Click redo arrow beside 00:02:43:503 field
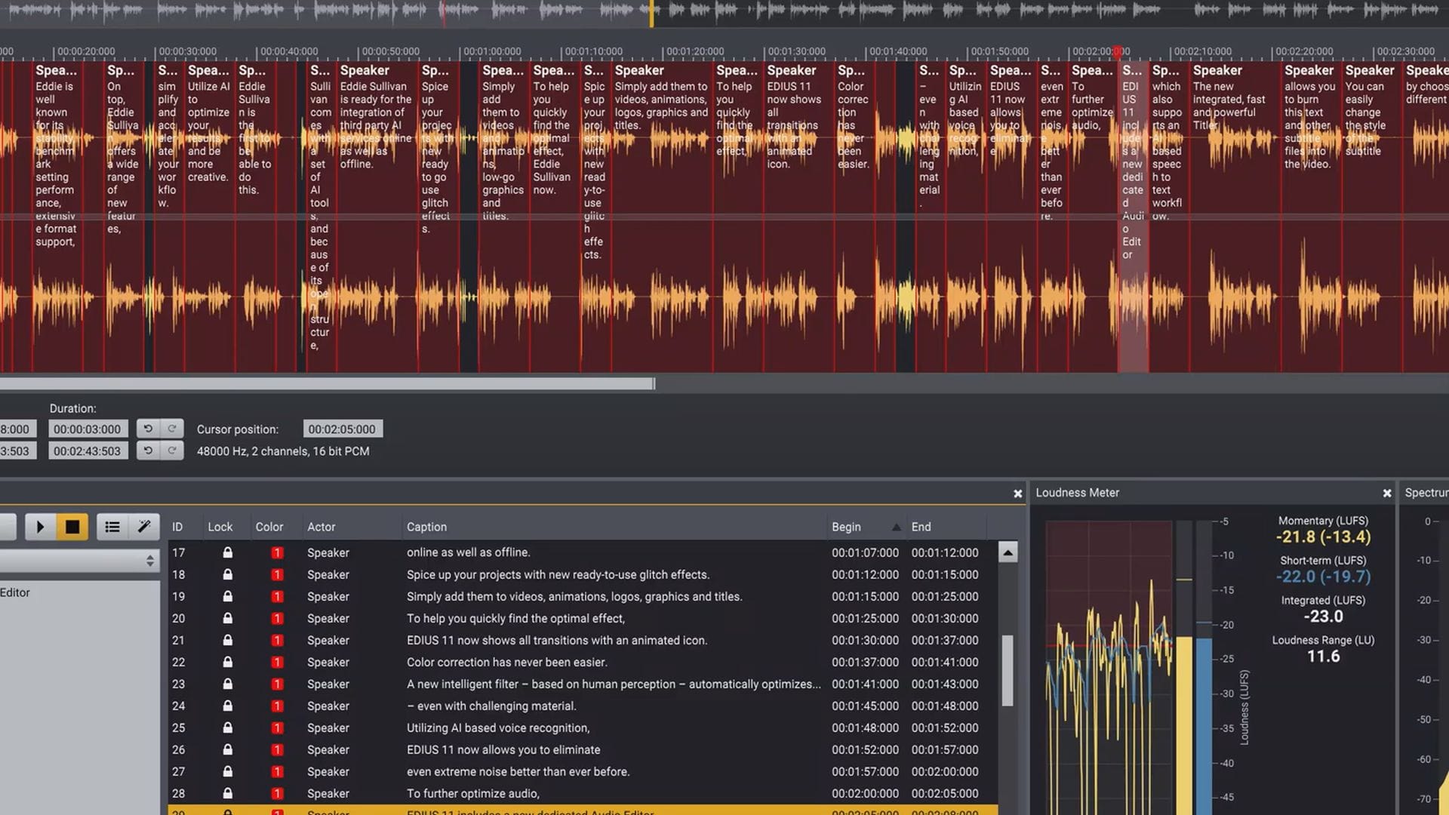Viewport: 1449px width, 815px height. (x=172, y=451)
